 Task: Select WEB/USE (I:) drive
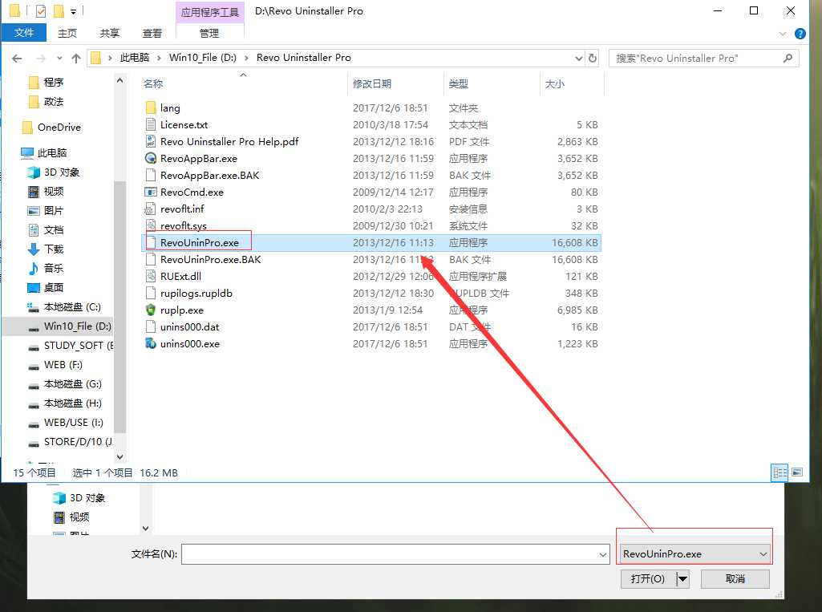(74, 423)
